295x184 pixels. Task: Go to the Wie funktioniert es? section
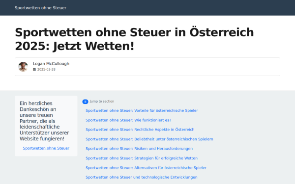128,120
